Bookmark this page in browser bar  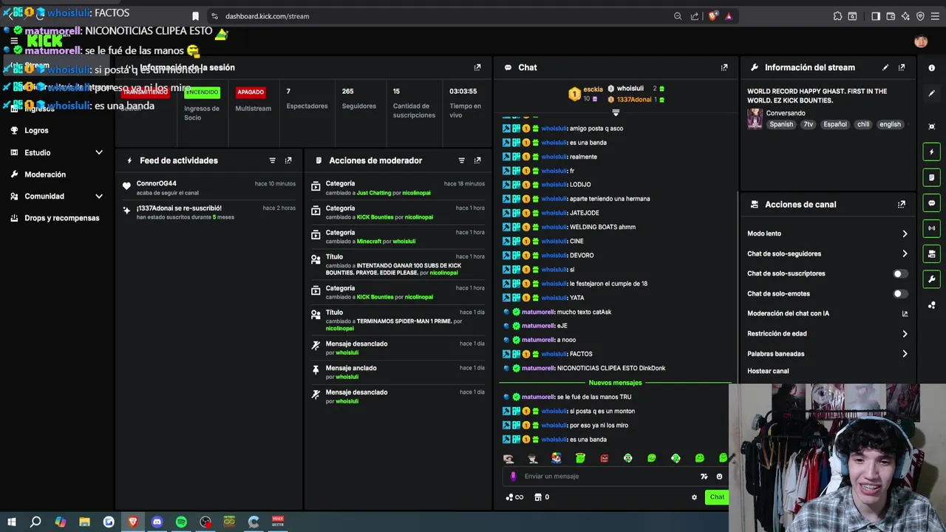tap(195, 16)
